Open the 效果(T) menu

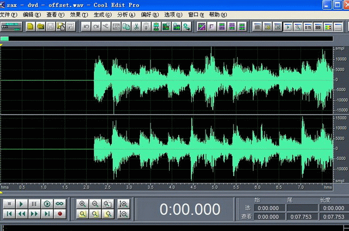click(x=79, y=15)
